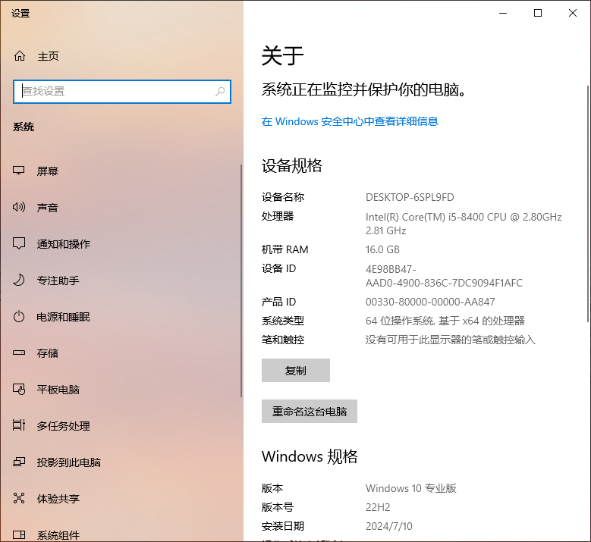Click the Home (主页) house icon
This screenshot has height=542, width=591.
click(x=20, y=56)
